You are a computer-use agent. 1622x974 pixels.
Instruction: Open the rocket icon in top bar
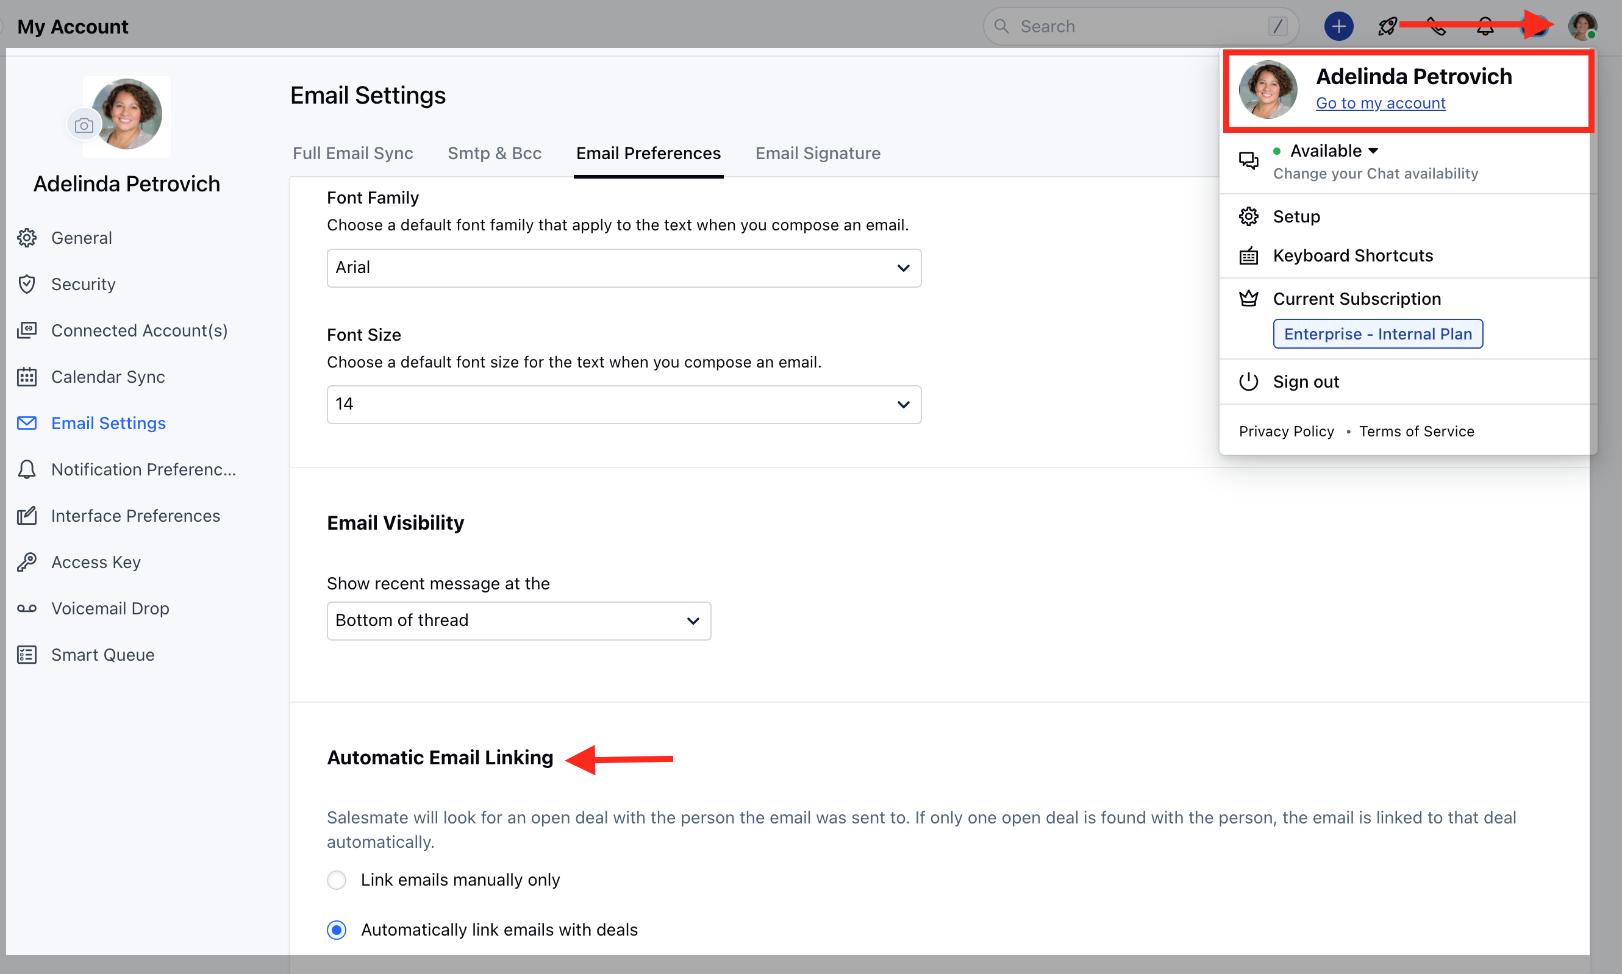(1387, 26)
